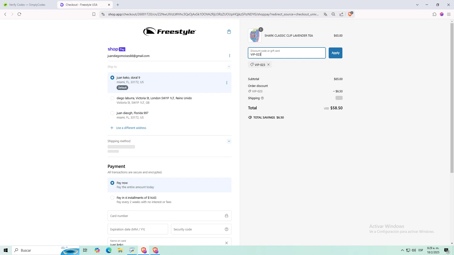
Task: Open browser extensions puzzle icon
Action: point(434,14)
